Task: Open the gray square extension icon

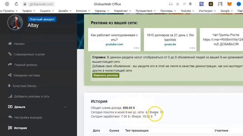Action: [x=220, y=4]
